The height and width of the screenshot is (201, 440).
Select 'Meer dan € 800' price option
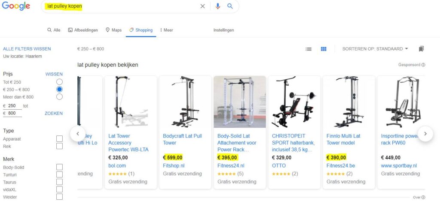tap(59, 96)
